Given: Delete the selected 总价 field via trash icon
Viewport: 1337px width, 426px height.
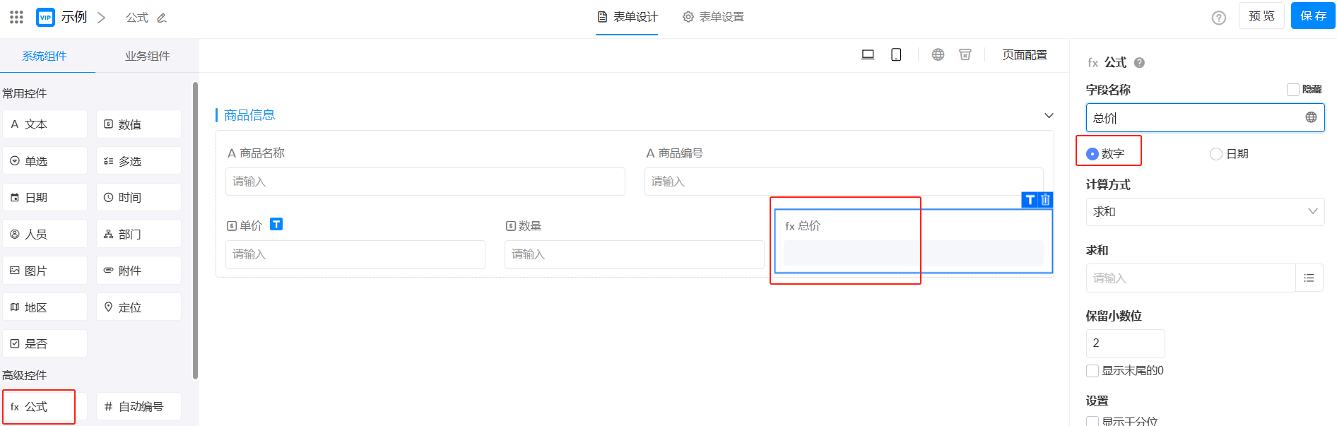Looking at the screenshot, I should pos(1046,200).
